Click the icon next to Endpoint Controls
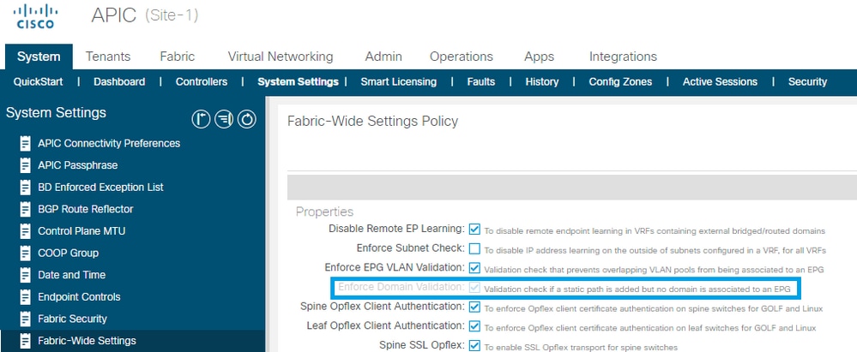The image size is (857, 352). click(25, 297)
